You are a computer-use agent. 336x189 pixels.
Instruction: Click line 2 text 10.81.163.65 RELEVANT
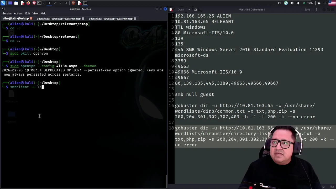(204, 22)
